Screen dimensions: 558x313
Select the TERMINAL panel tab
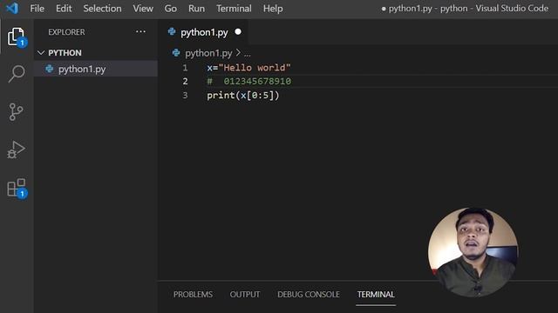coord(376,294)
